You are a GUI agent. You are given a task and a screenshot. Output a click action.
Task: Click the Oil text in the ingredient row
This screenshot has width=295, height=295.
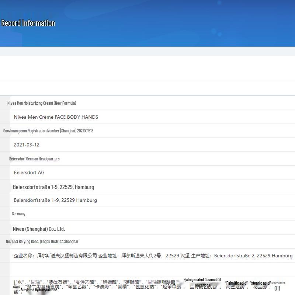(x=277, y=288)
